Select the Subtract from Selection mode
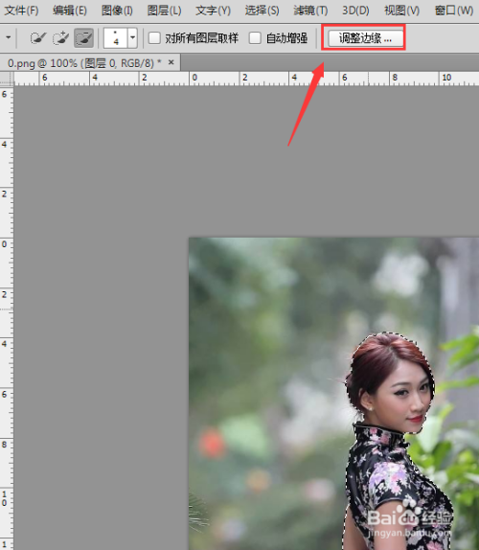 pos(83,38)
